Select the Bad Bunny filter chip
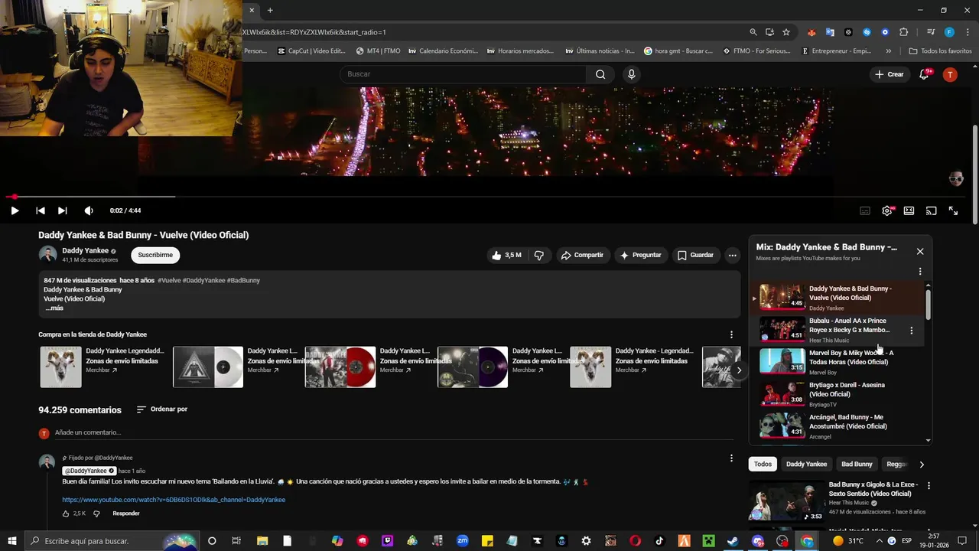This screenshot has width=979, height=551. tap(857, 464)
